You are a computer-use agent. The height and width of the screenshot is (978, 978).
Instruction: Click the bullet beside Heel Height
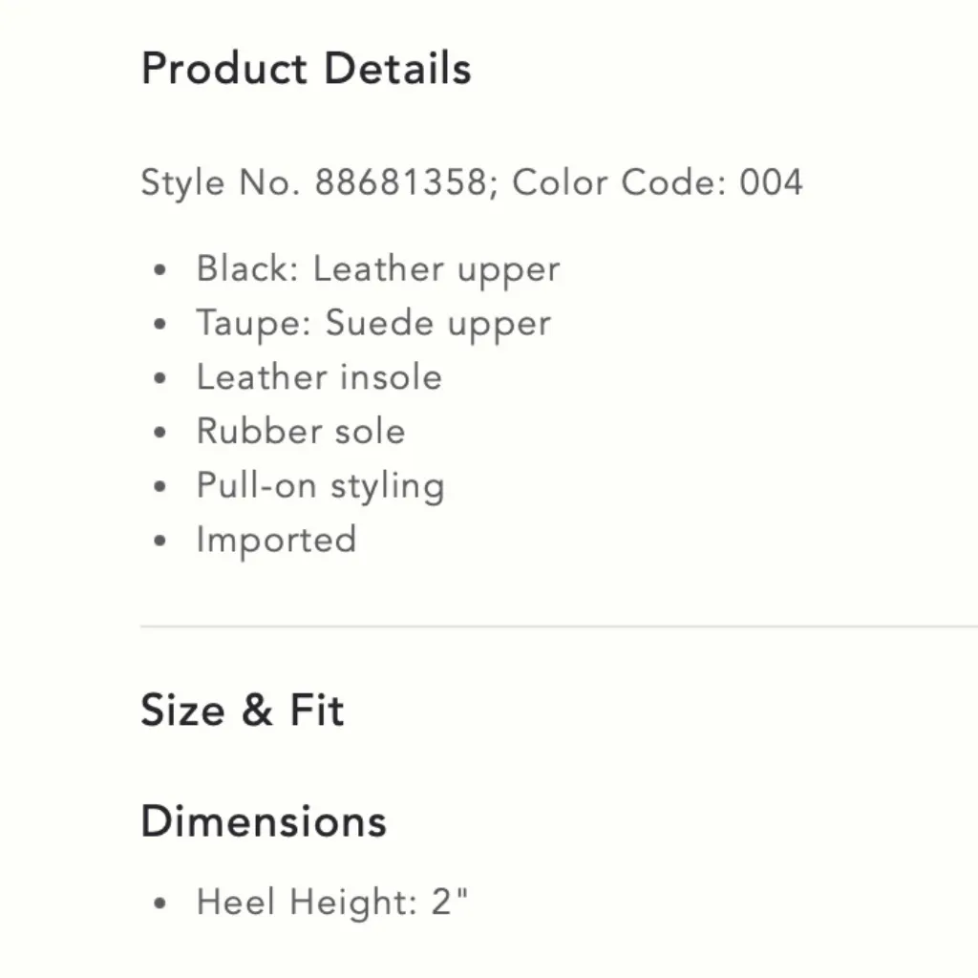[x=160, y=904]
